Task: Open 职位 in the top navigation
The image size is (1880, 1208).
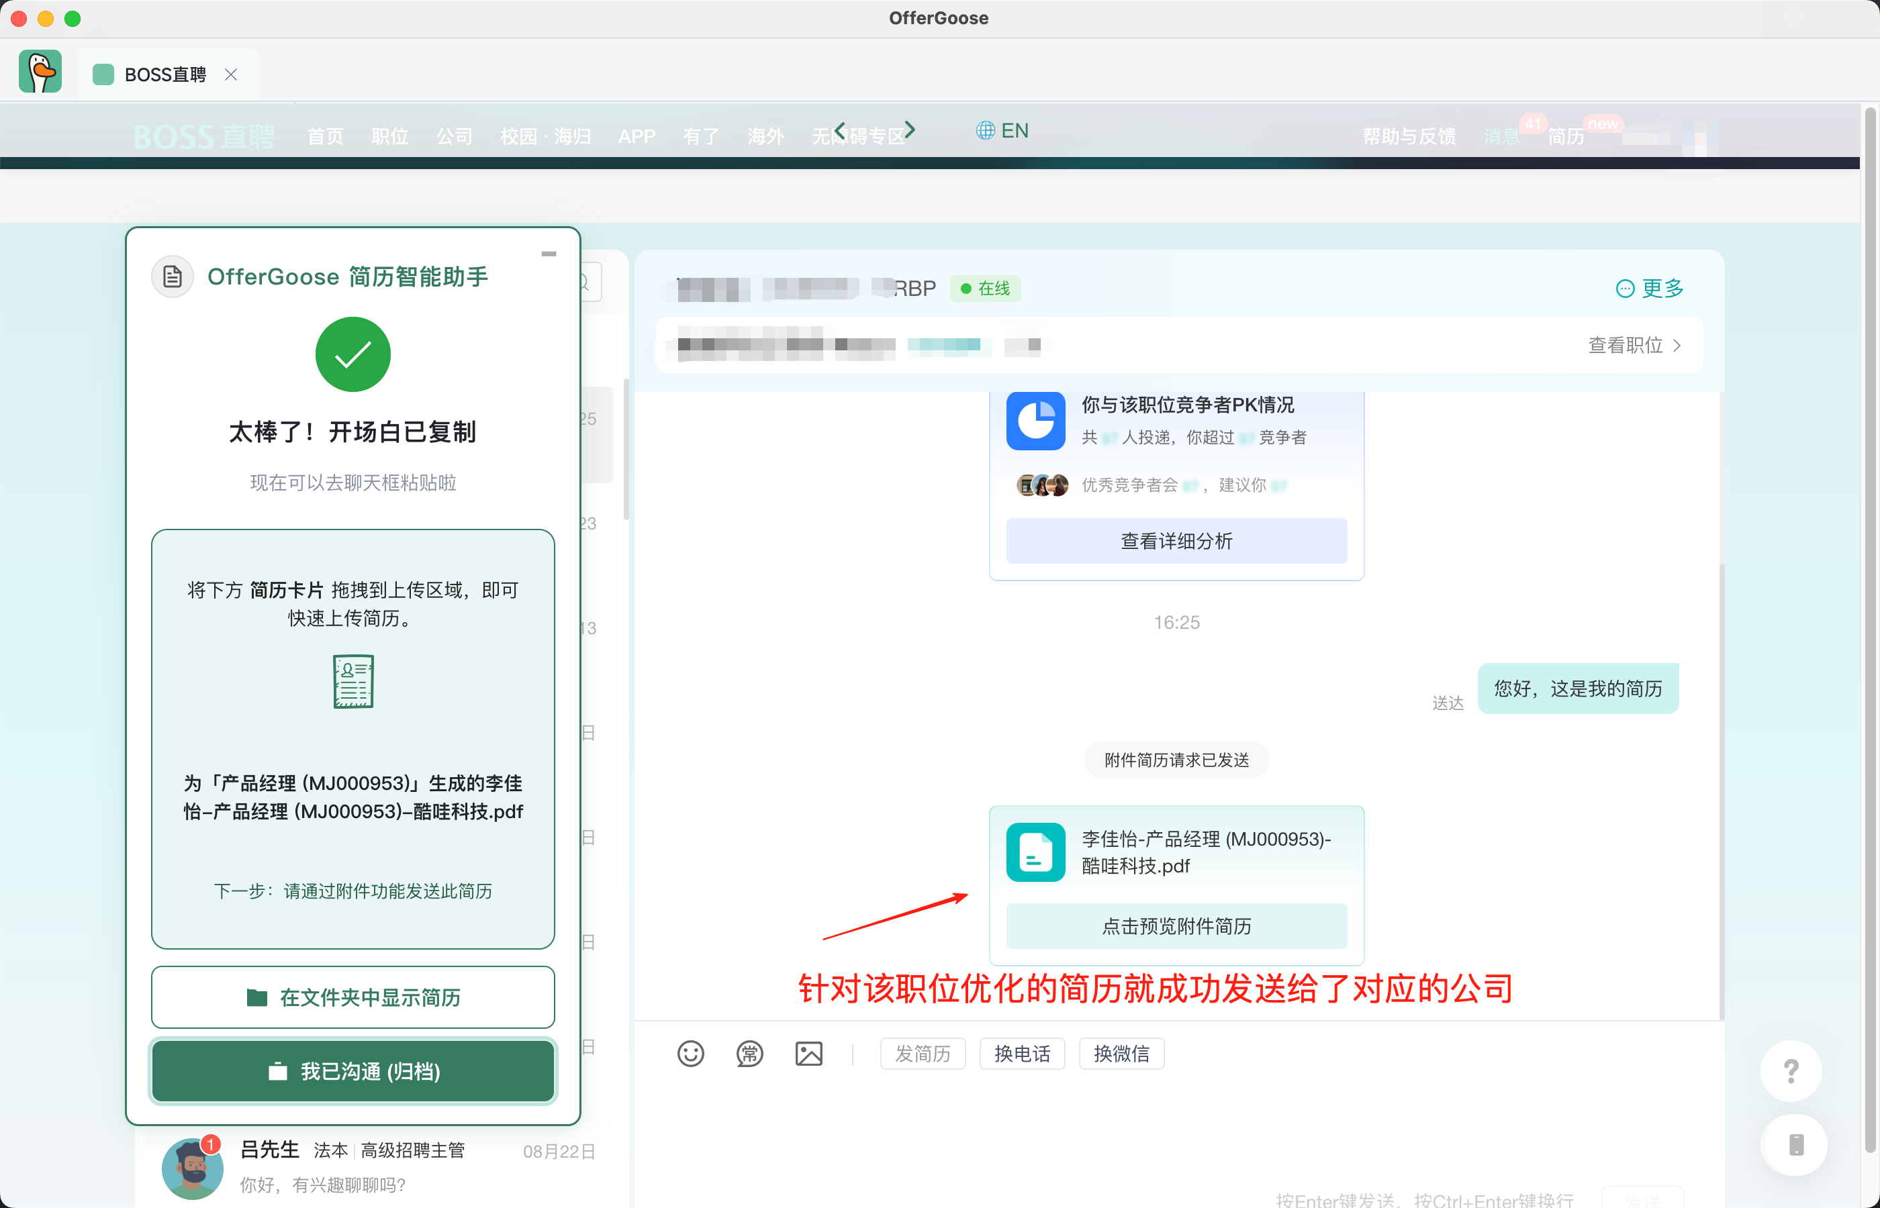Action: coord(390,136)
